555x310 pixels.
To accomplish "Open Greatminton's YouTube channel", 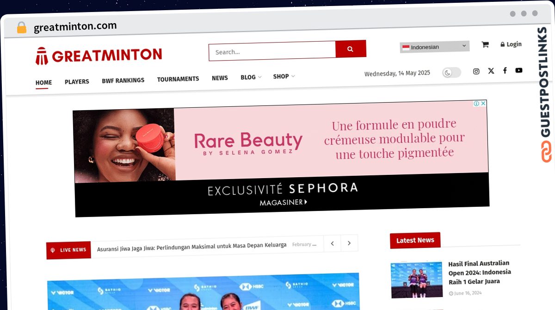I will click(x=519, y=70).
